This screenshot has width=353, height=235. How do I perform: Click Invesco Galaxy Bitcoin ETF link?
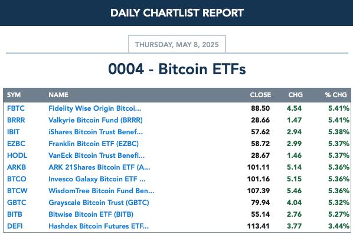97,179
